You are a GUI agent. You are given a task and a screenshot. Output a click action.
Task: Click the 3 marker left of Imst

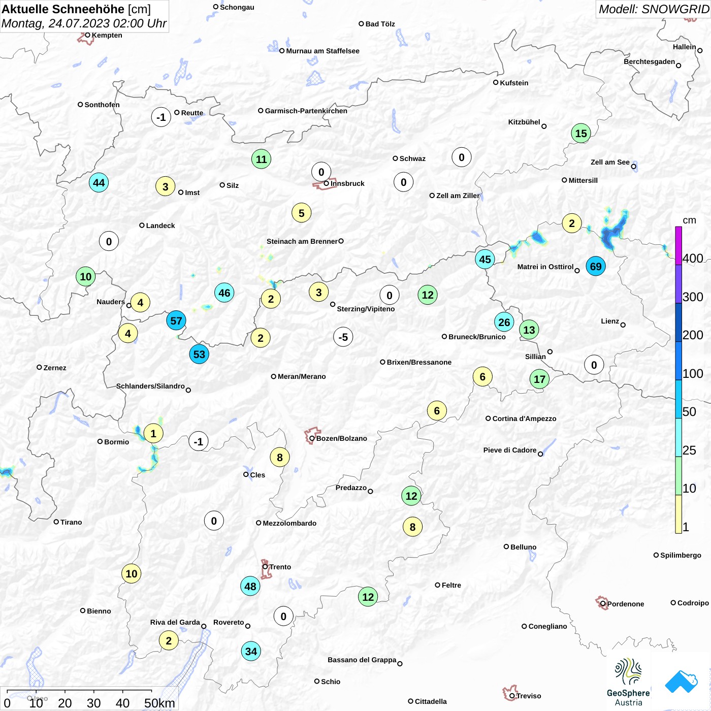(165, 187)
